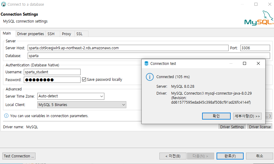This screenshot has height=164, width=274.
Task: Click the Server Host input field
Action: pyautogui.click(x=128, y=48)
